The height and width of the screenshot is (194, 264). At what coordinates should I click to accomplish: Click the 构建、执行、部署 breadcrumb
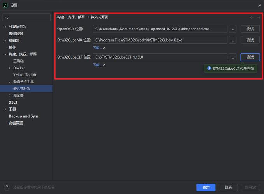[71, 17]
